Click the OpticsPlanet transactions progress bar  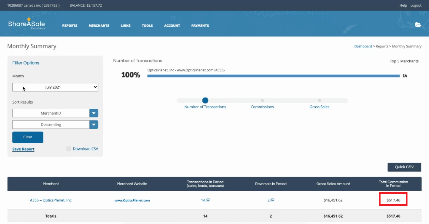pos(274,76)
